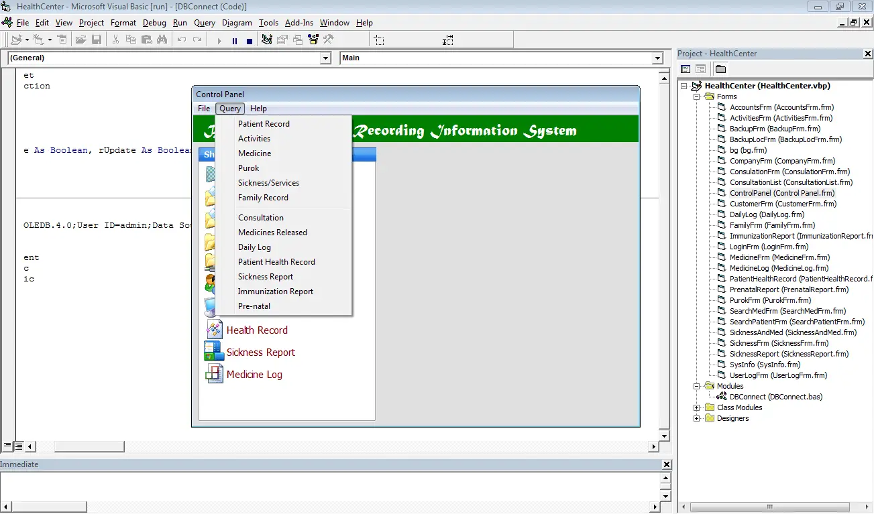Click the Paste clipboard icon in the toolbar
This screenshot has height=514, width=874.
click(146, 40)
